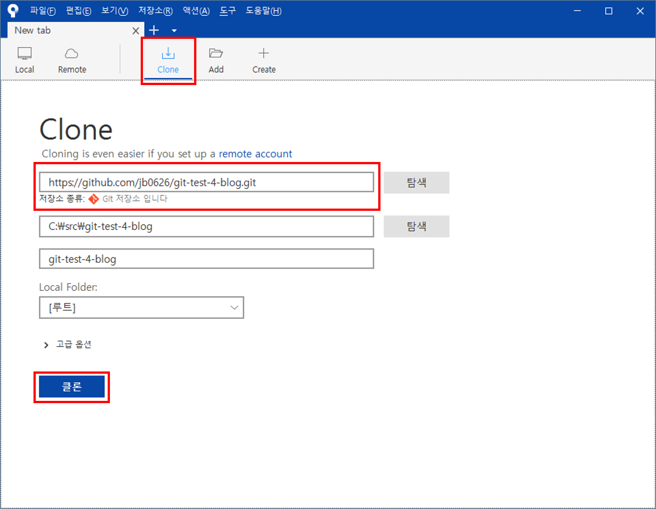656x509 pixels.
Task: Open the 저장소(R) menu
Action: click(155, 11)
